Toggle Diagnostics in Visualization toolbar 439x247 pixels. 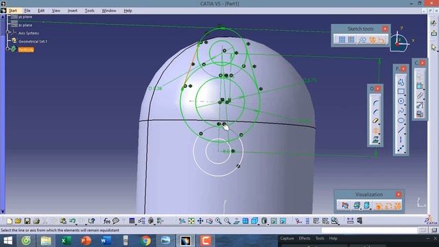pos(379,206)
